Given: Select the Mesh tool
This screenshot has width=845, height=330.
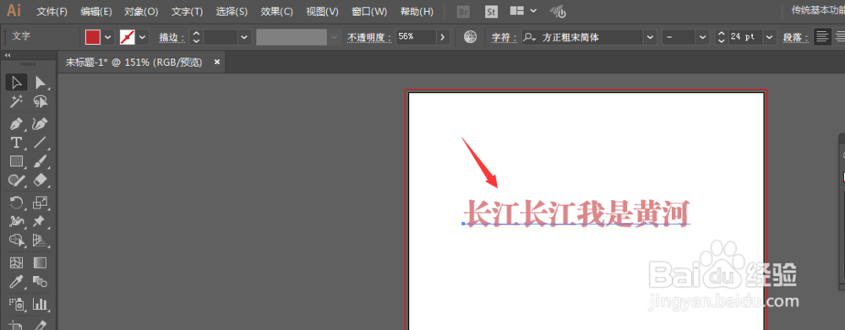Looking at the screenshot, I should click(17, 262).
